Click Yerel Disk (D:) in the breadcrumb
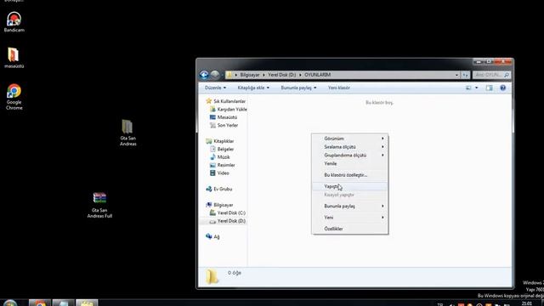 tap(281, 75)
